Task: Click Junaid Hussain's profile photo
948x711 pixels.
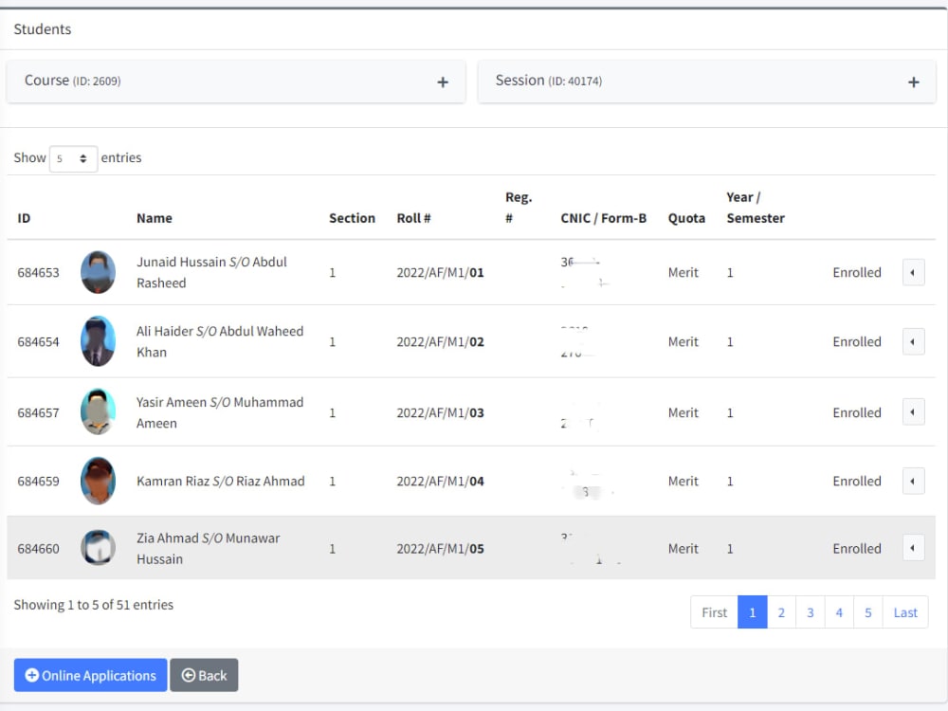Action: [x=98, y=273]
